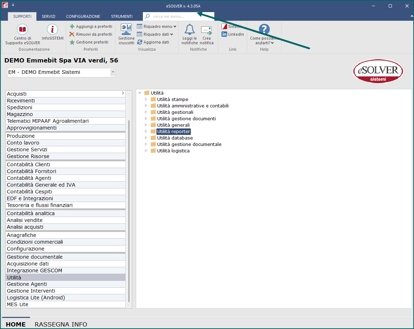Image resolution: width=414 pixels, height=329 pixels.
Task: Select Integrazione GESCOM module
Action: 65,271
